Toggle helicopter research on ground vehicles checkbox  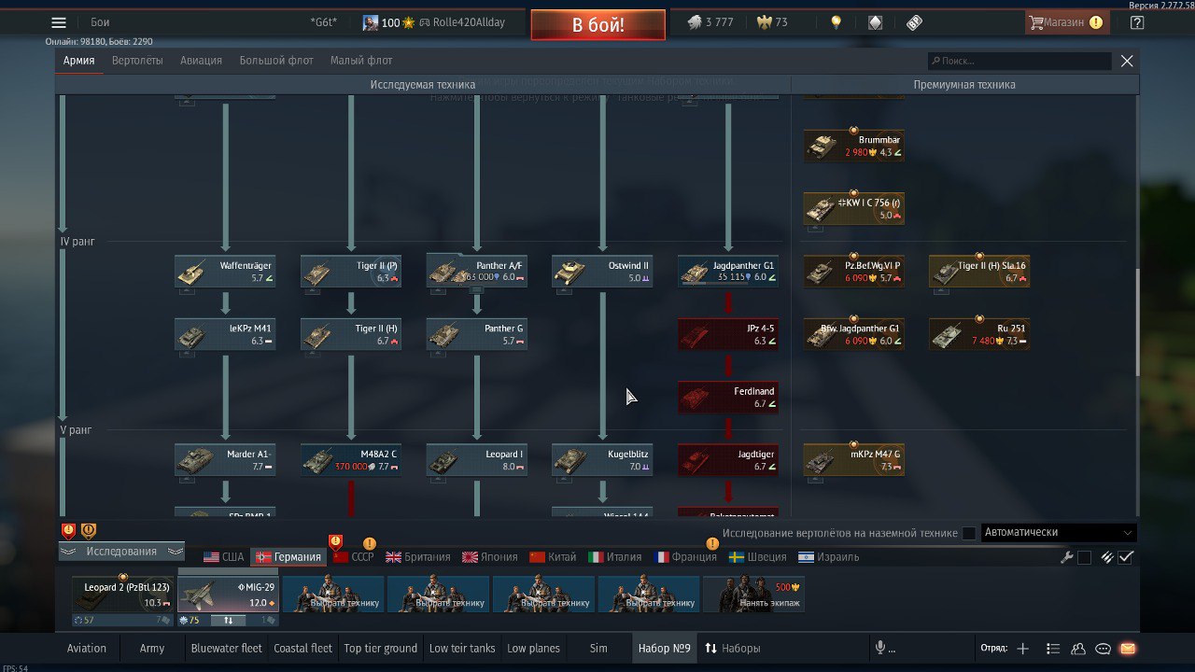click(969, 533)
